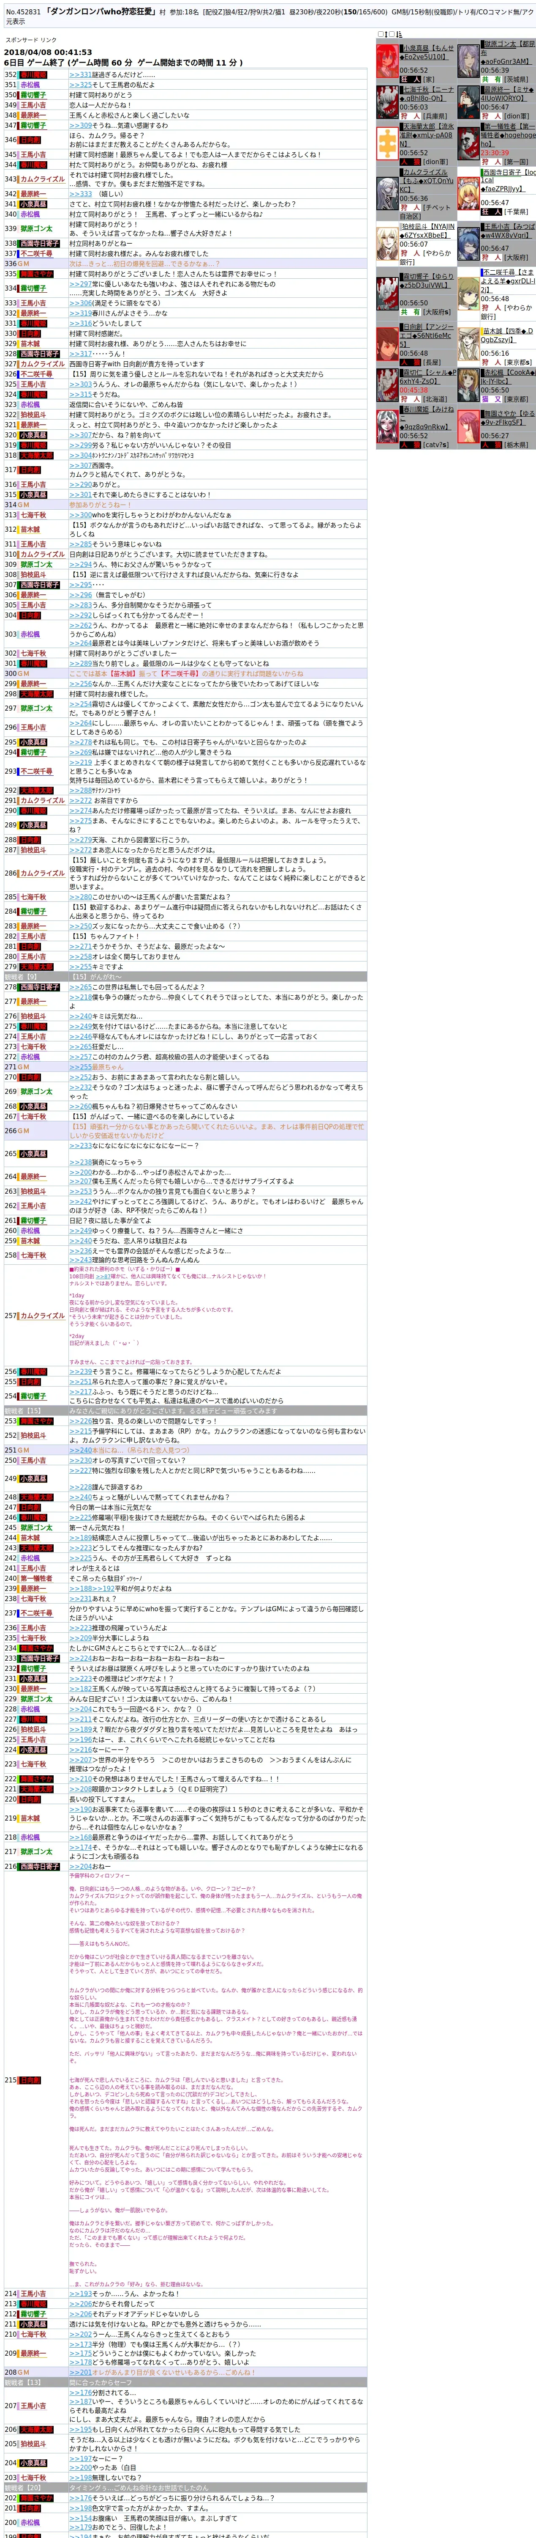Image resolution: width=536 pixels, height=2538 pixels.
Task: Jump to anchor >>309 in post 347
Action: point(80,125)
